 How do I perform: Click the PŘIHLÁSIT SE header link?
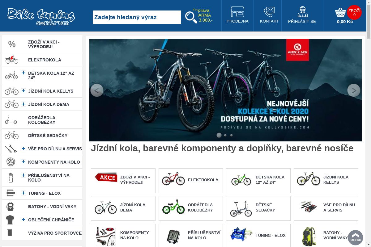(302, 21)
